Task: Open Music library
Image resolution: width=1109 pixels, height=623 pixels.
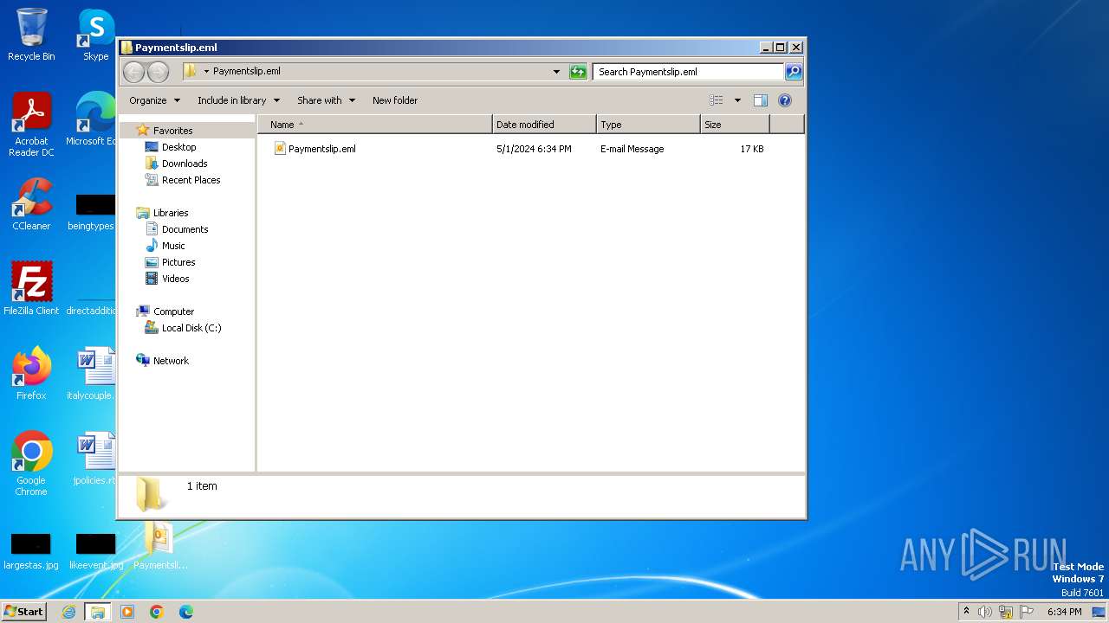Action: click(x=173, y=246)
